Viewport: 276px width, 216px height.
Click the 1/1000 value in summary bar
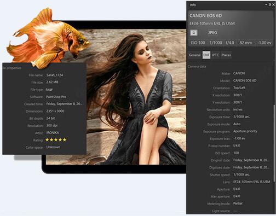(x=216, y=43)
